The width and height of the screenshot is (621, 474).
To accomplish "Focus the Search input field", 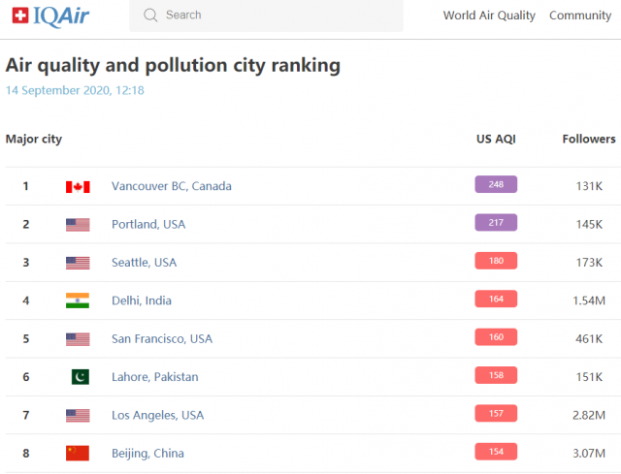I will point(266,16).
